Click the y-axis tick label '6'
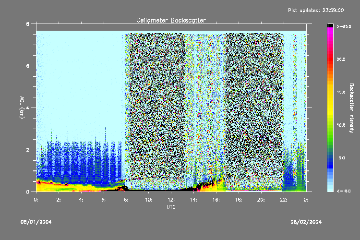This screenshot has height=240, width=360. click(x=28, y=66)
